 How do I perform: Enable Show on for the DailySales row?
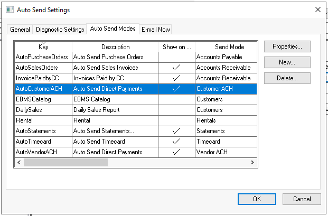(176, 110)
